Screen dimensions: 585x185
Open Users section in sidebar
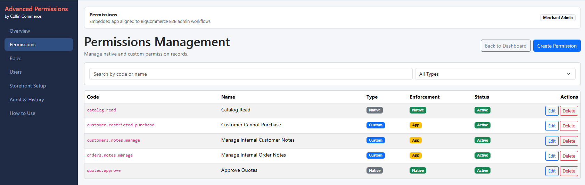(x=39, y=72)
